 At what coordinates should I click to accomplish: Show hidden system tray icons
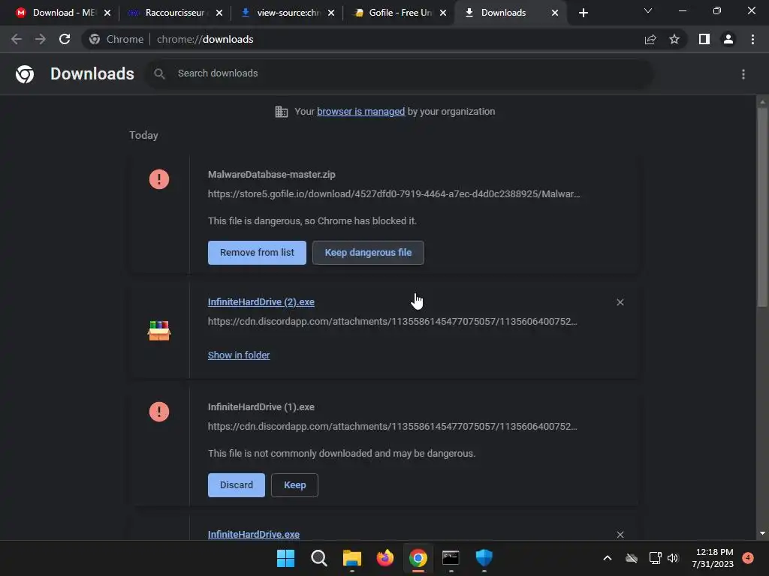click(x=607, y=558)
